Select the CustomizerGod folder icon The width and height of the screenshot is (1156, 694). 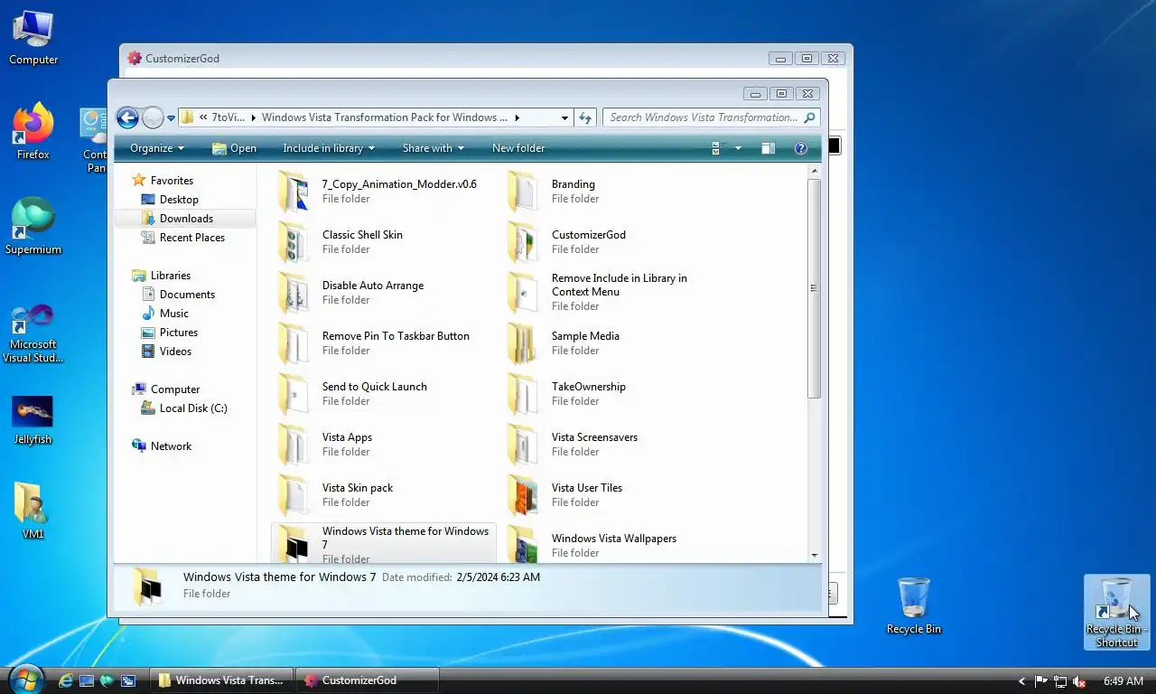point(523,241)
